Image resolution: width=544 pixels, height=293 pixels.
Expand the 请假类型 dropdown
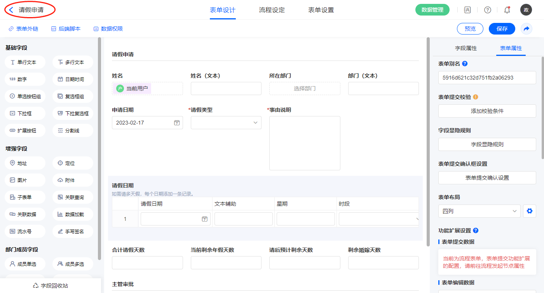226,123
